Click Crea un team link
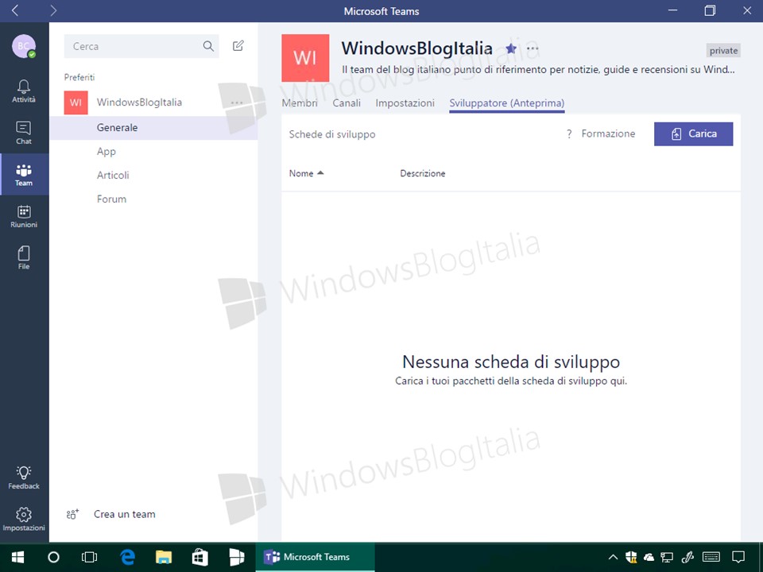Image resolution: width=763 pixels, height=572 pixels. (125, 514)
